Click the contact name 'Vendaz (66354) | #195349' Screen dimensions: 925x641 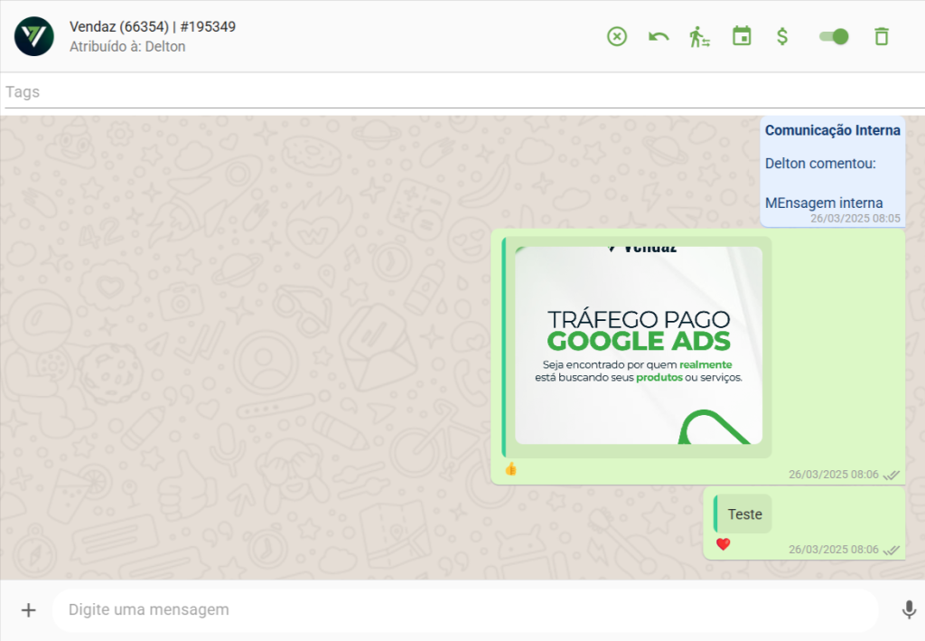coord(152,26)
